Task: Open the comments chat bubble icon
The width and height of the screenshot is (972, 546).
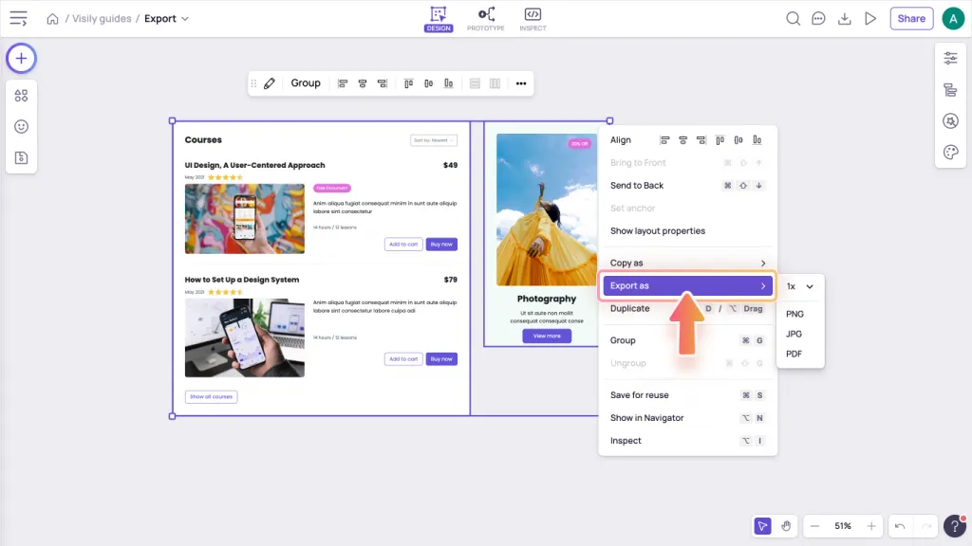Action: point(818,19)
